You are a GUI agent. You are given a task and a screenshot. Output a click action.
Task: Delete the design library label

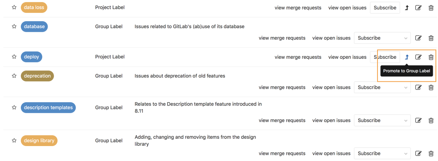431,153
